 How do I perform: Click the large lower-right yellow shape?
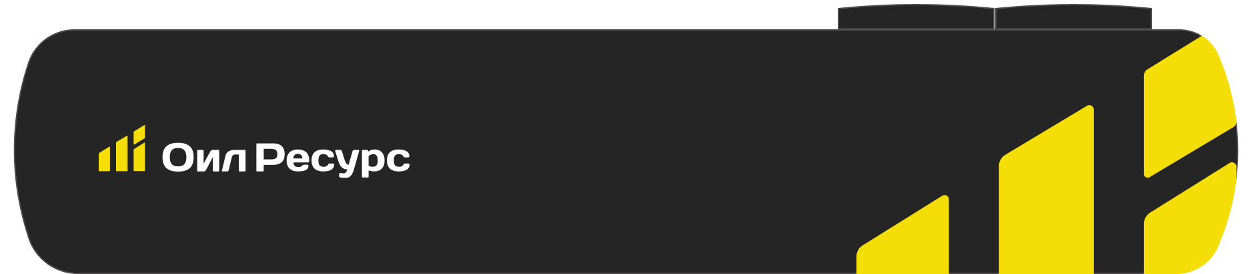1190,219
